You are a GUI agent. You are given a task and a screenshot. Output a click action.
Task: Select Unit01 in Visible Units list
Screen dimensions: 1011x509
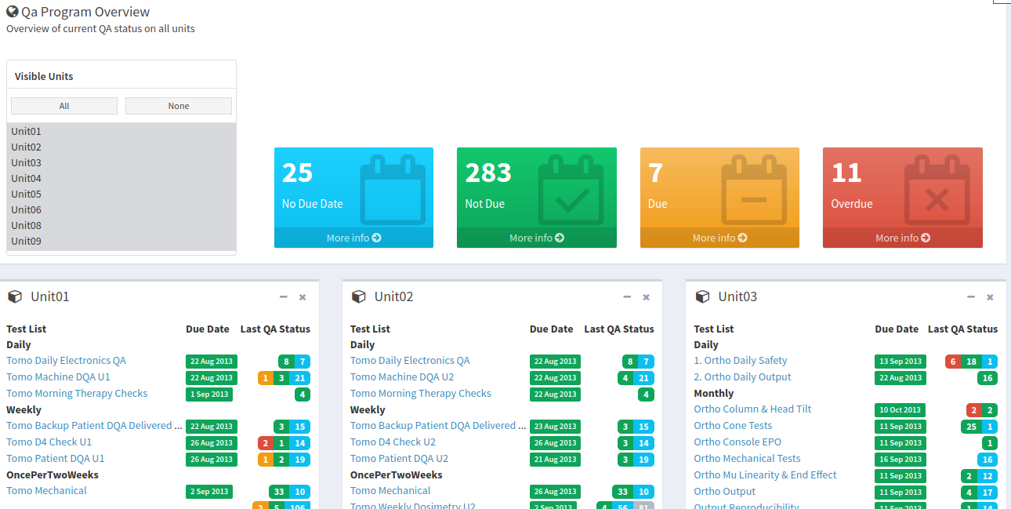tap(121, 131)
